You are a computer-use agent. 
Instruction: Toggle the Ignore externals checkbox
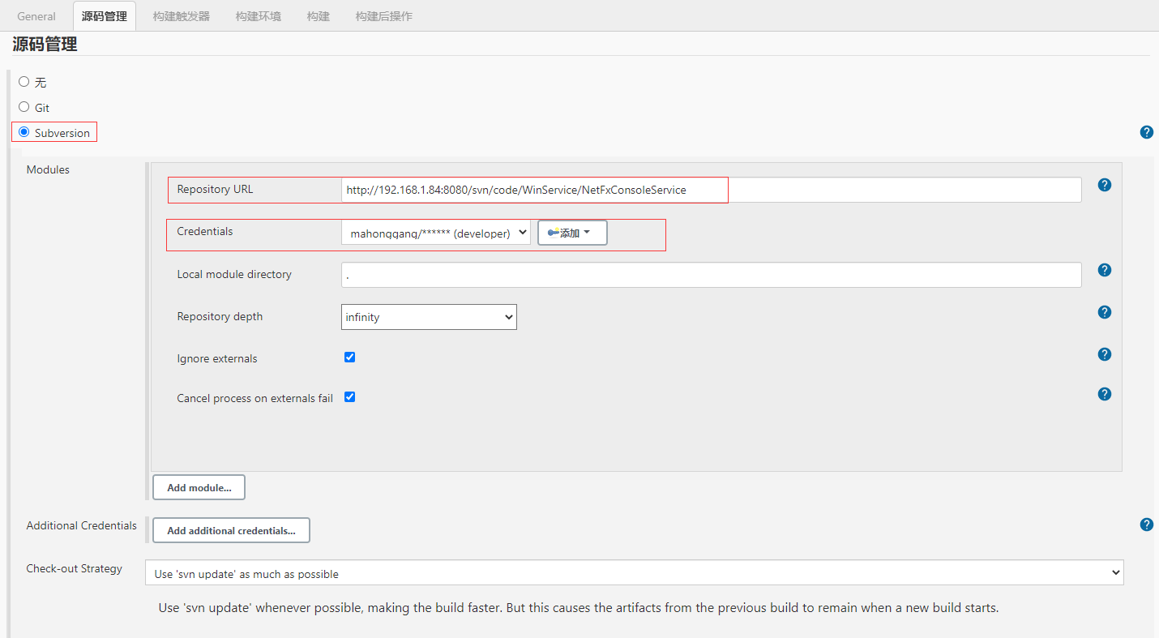point(350,358)
